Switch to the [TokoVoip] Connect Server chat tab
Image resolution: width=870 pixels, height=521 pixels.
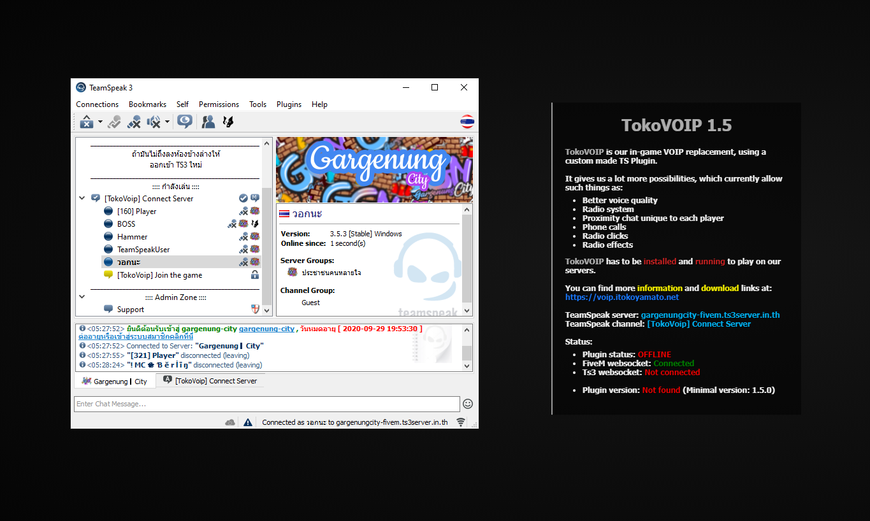pyautogui.click(x=210, y=381)
